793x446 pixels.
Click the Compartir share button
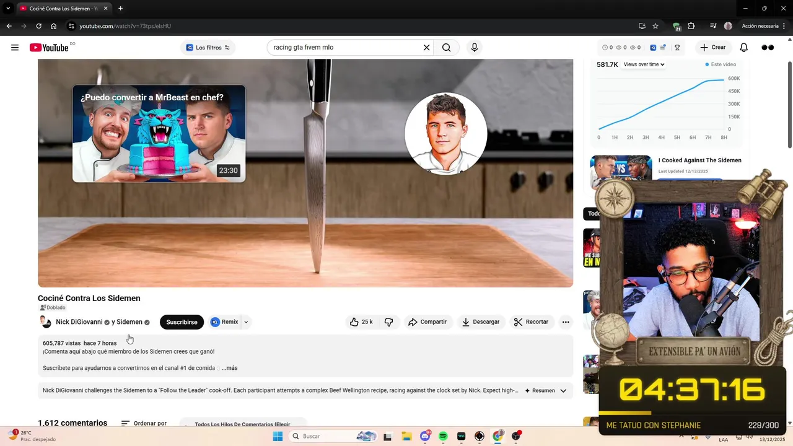(x=427, y=322)
